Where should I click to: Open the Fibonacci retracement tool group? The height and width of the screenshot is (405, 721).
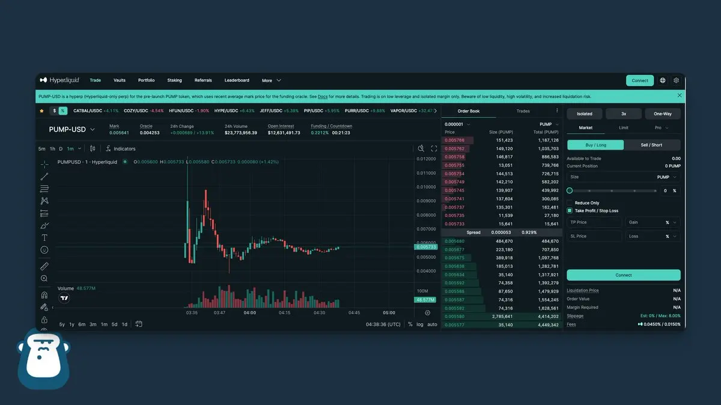point(44,189)
